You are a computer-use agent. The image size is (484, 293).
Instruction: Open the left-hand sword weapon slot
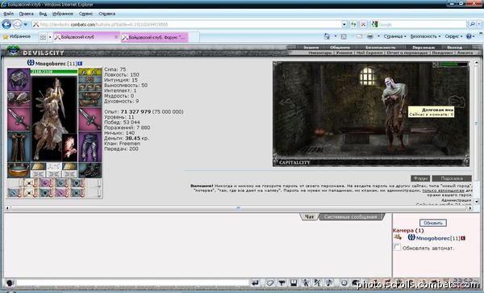click(x=19, y=119)
